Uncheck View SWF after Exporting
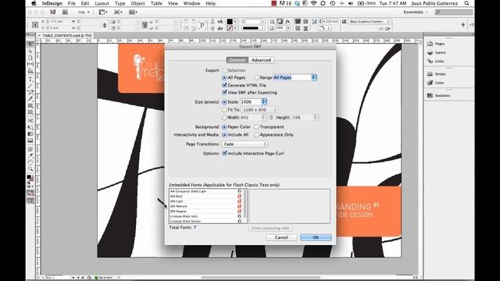 tap(224, 92)
